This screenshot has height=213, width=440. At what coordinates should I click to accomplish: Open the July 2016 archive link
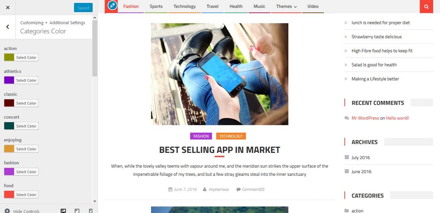pos(361,158)
